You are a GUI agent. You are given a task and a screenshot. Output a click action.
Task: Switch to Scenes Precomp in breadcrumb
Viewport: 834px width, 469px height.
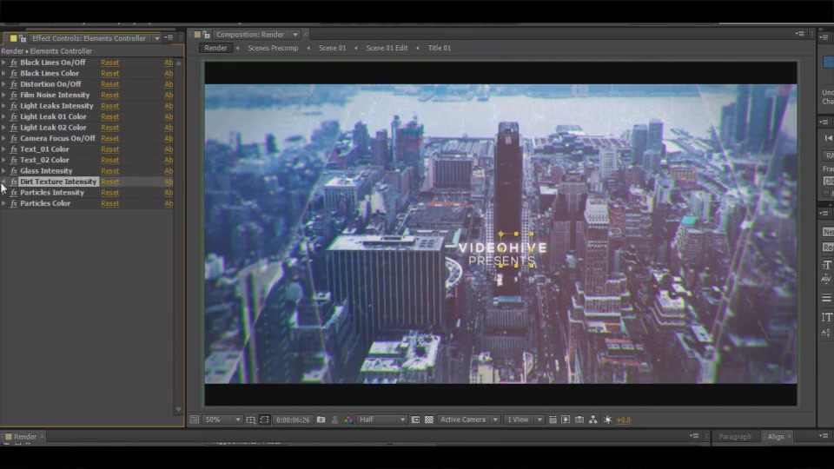tap(273, 48)
